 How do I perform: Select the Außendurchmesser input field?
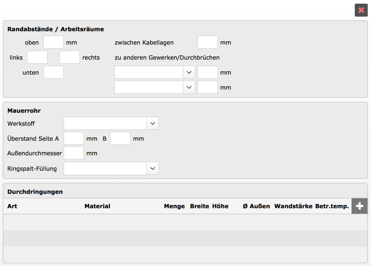tap(74, 153)
